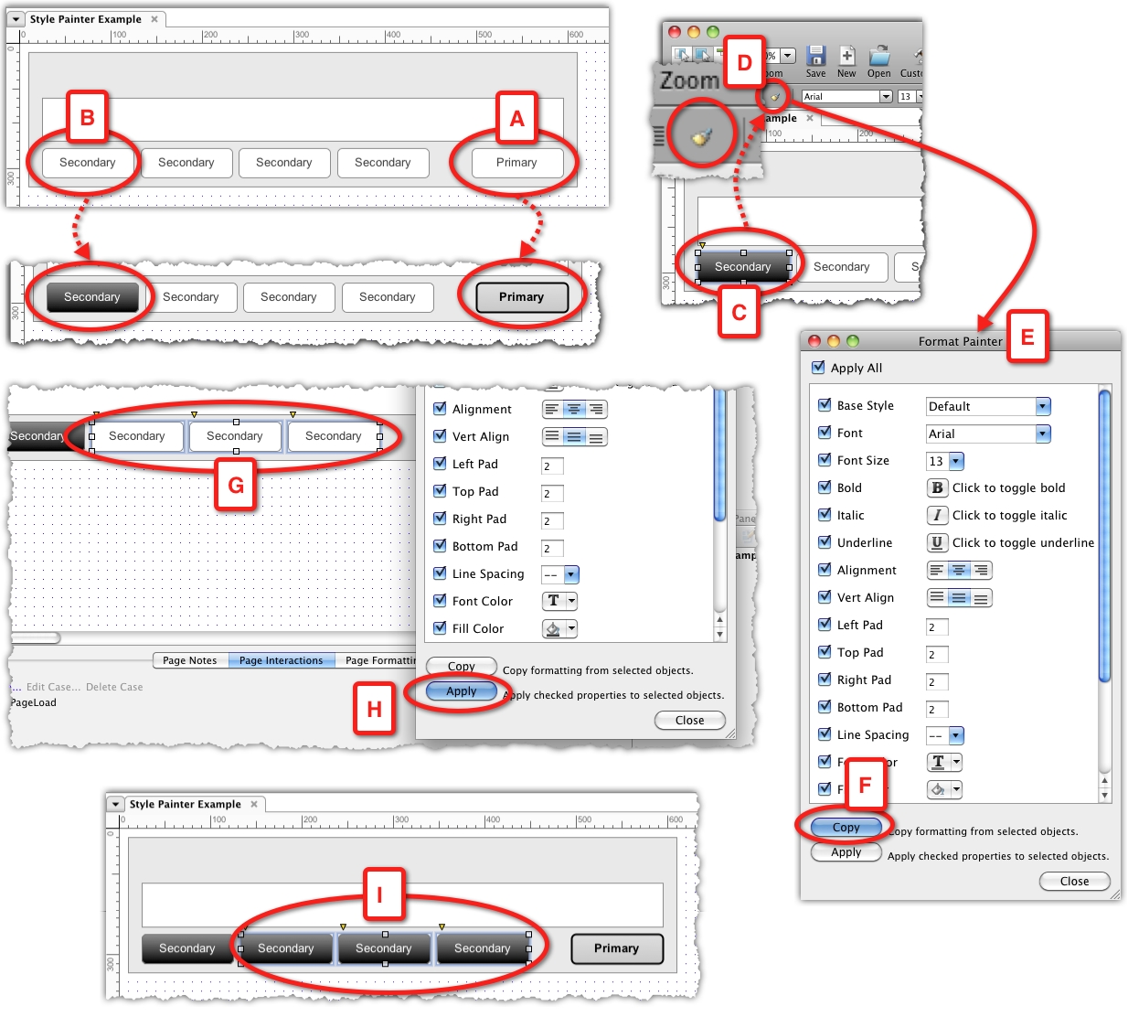Toggle the checkbox beside the Fill Color label

[x=440, y=627]
